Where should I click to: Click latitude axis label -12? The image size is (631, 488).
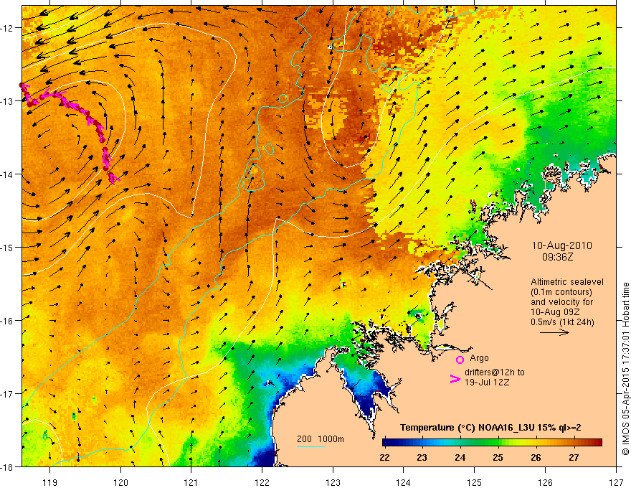tap(8, 28)
